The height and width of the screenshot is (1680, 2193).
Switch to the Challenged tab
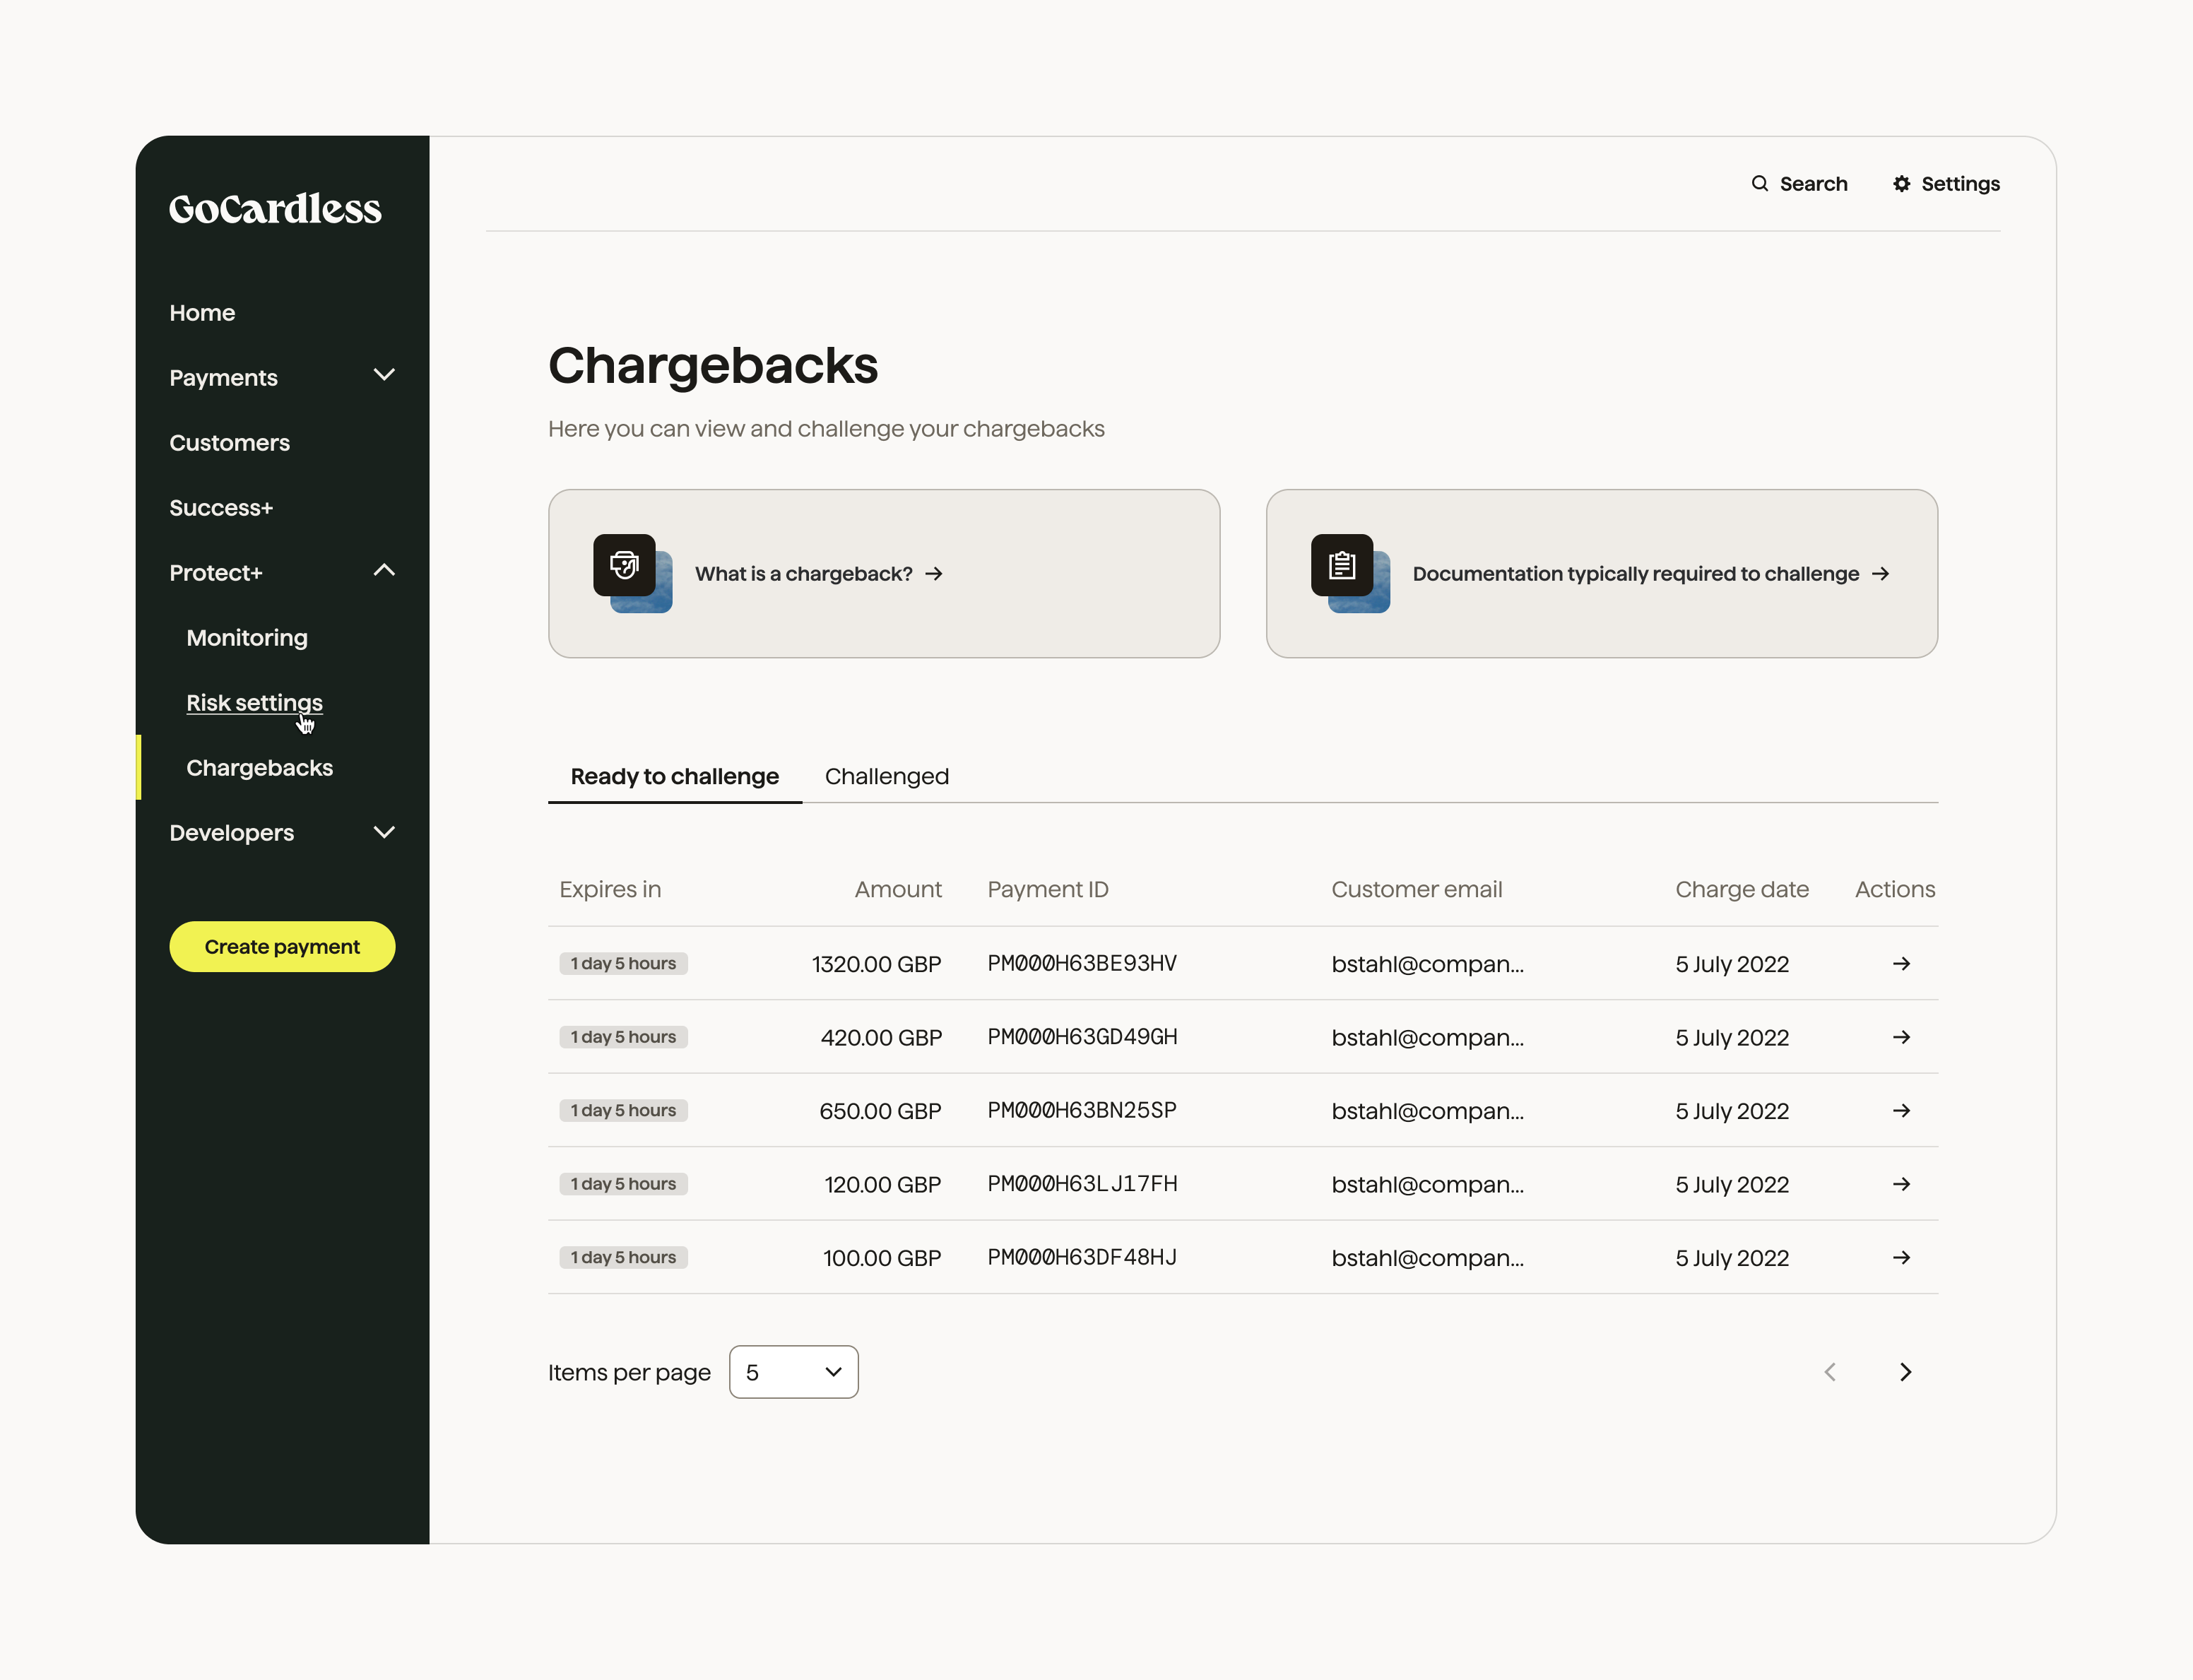click(886, 776)
